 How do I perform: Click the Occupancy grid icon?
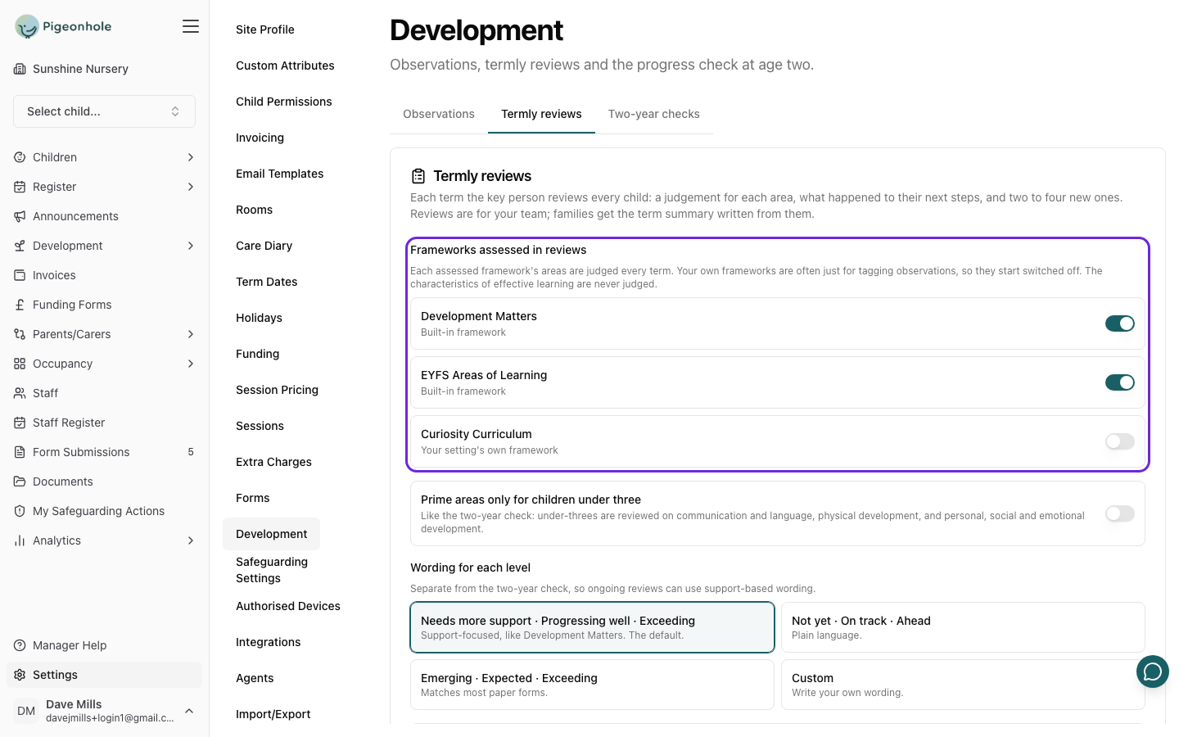point(20,364)
